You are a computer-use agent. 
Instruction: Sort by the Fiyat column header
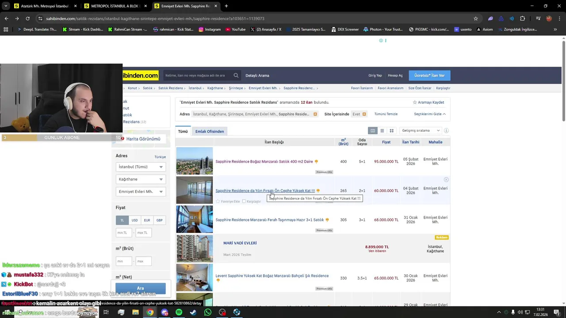(386, 142)
